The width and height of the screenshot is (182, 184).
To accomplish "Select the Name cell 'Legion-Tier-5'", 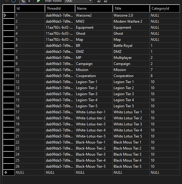I will [94, 106].
